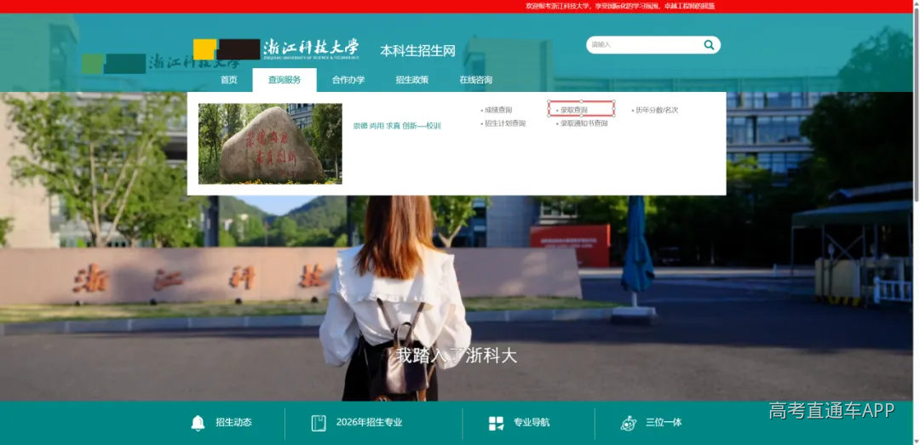
Task: Open the 合作办学 menu item
Action: [348, 80]
